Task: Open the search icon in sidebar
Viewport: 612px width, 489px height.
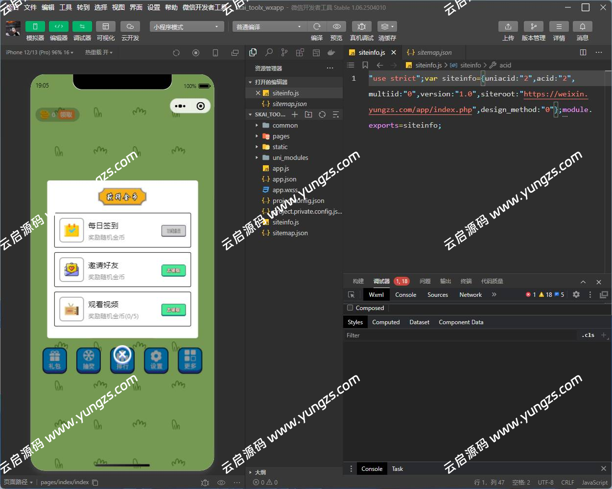Action: (x=269, y=53)
